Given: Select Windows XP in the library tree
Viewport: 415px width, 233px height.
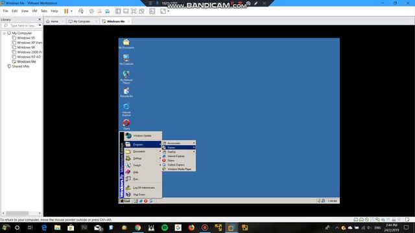Looking at the screenshot, I should point(27,43).
